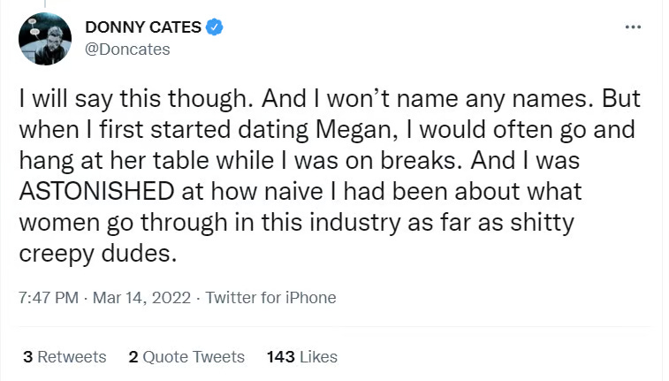Click the blue verified badge
The height and width of the screenshot is (381, 669).
(215, 27)
